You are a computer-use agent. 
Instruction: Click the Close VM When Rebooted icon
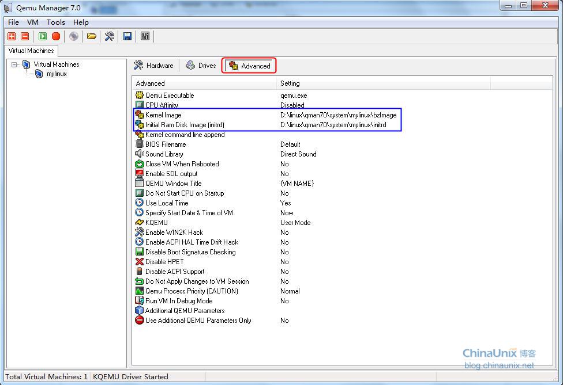140,163
